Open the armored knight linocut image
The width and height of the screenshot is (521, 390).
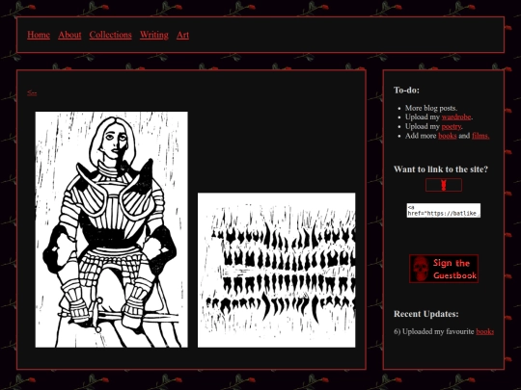click(x=112, y=229)
